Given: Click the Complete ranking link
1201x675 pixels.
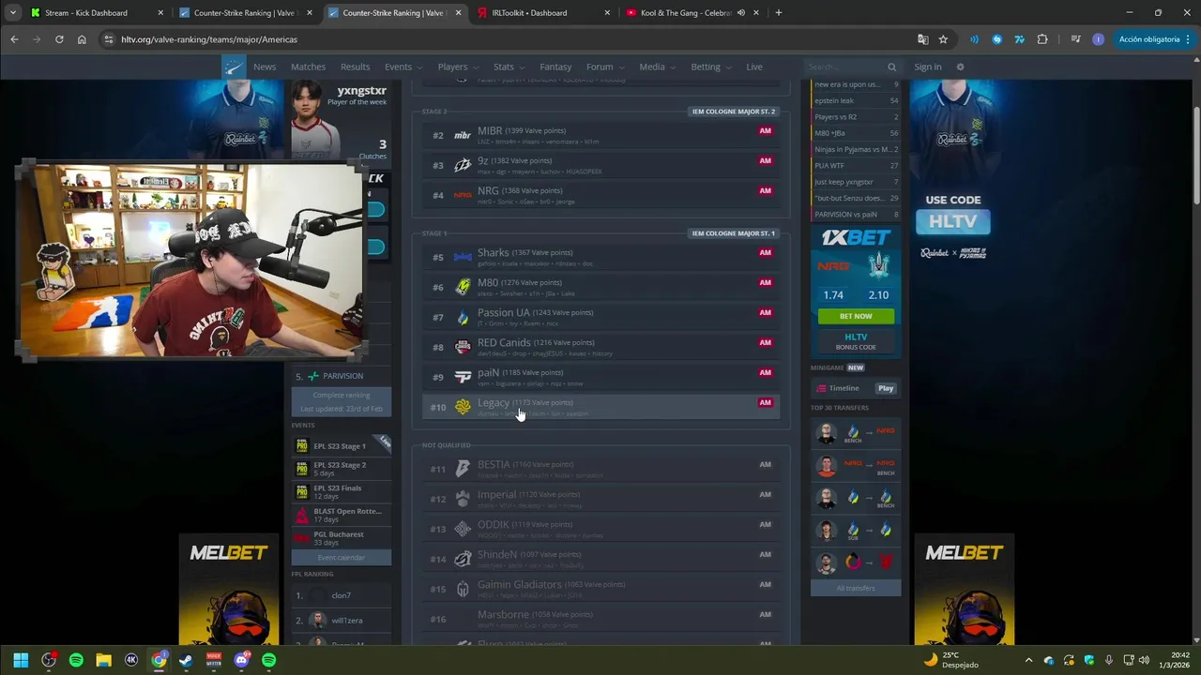Looking at the screenshot, I should [x=342, y=396].
